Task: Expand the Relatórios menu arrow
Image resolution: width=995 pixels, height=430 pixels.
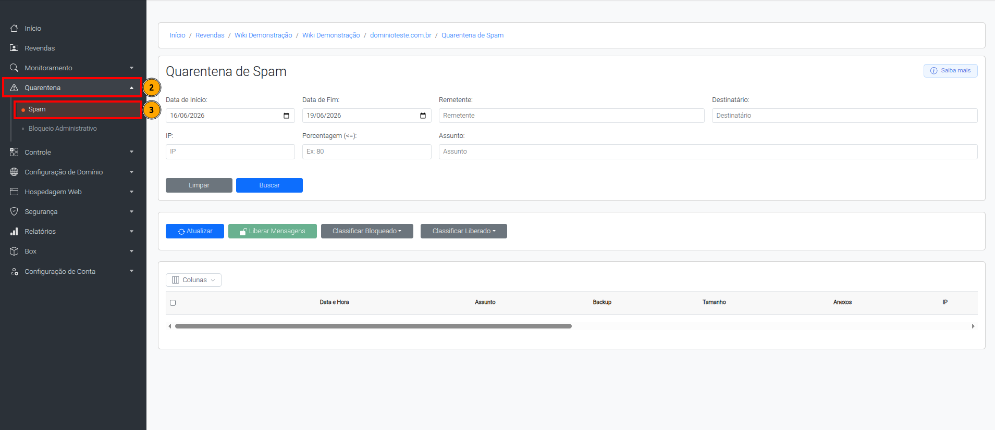Action: pos(131,232)
